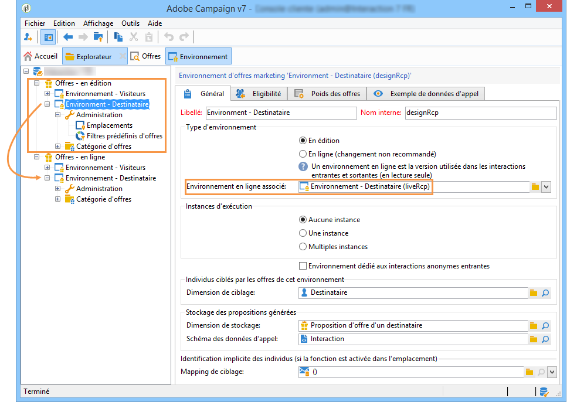This screenshot has width=577, height=405.
Task: Open folder picker for Schéma des données d'appel
Action: [534, 339]
